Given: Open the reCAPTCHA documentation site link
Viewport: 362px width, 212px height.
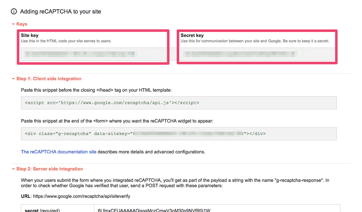Looking at the screenshot, I should (x=59, y=152).
